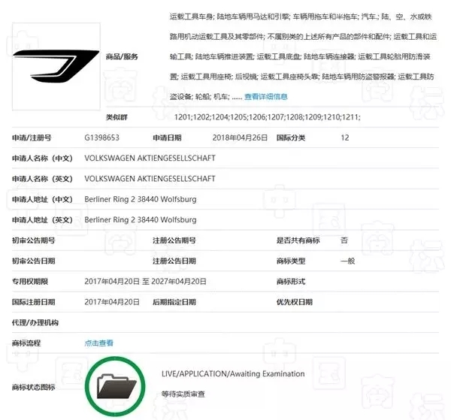Screen dimensions: 451x420
Task: Click international class value 12
Action: coord(345,137)
